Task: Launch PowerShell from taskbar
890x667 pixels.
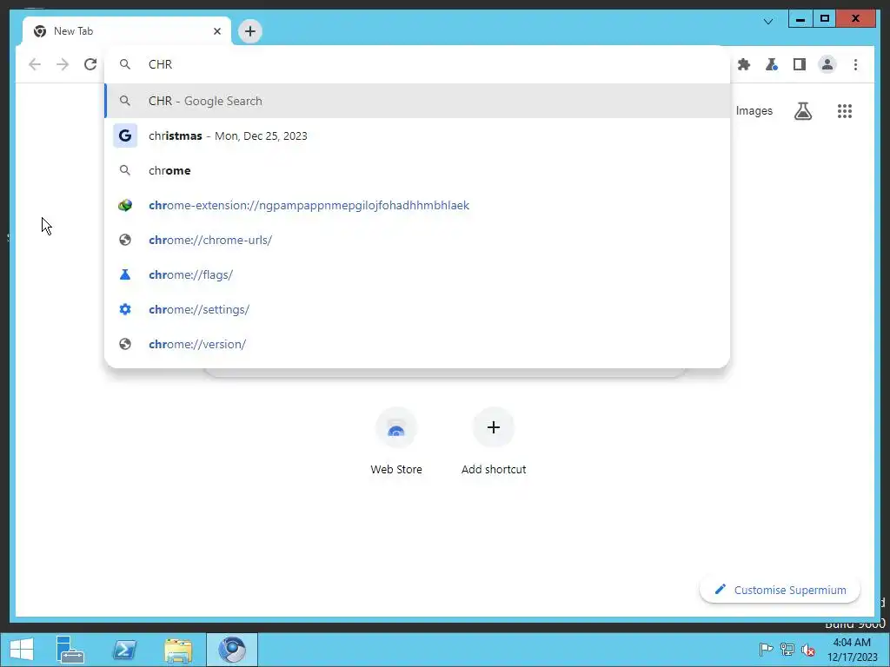Action: pos(124,650)
